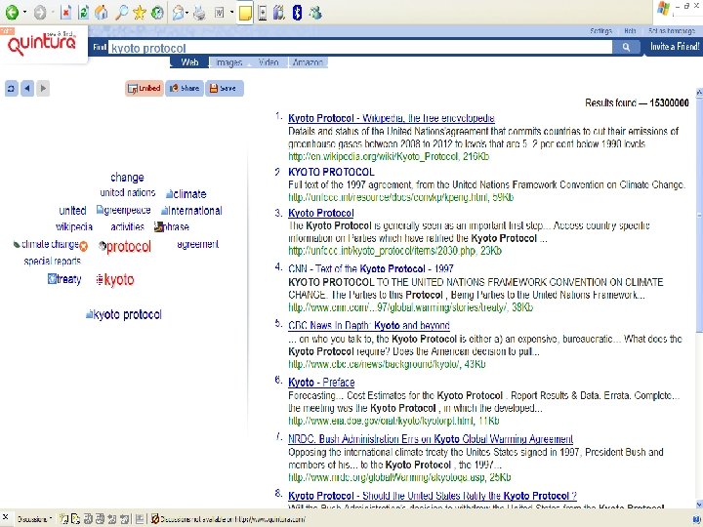Select 'special reports' in the cloud
Viewport: 703px width, 527px height.
pos(53,261)
